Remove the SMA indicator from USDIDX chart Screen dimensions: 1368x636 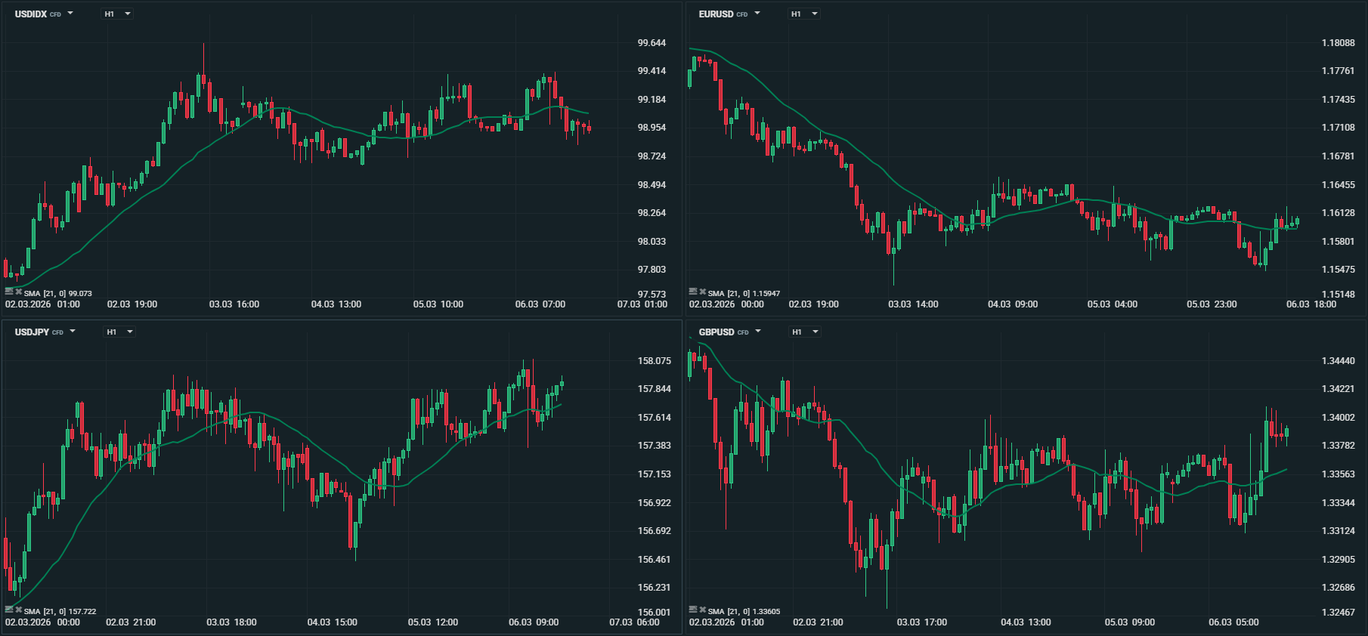tap(19, 292)
